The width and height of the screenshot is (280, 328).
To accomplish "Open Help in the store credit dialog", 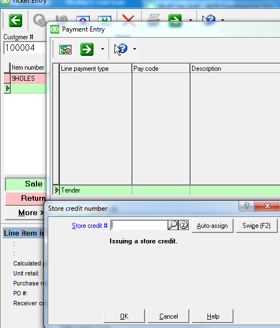I will (x=212, y=316).
